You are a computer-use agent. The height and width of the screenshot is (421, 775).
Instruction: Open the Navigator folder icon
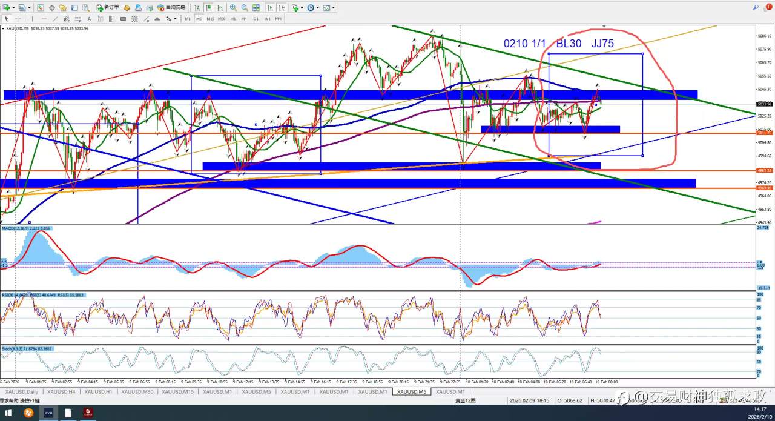tap(63, 8)
